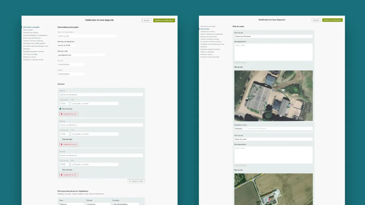Click the plus icon on Ajouter un site
365x205 pixels.
[x=130, y=181]
